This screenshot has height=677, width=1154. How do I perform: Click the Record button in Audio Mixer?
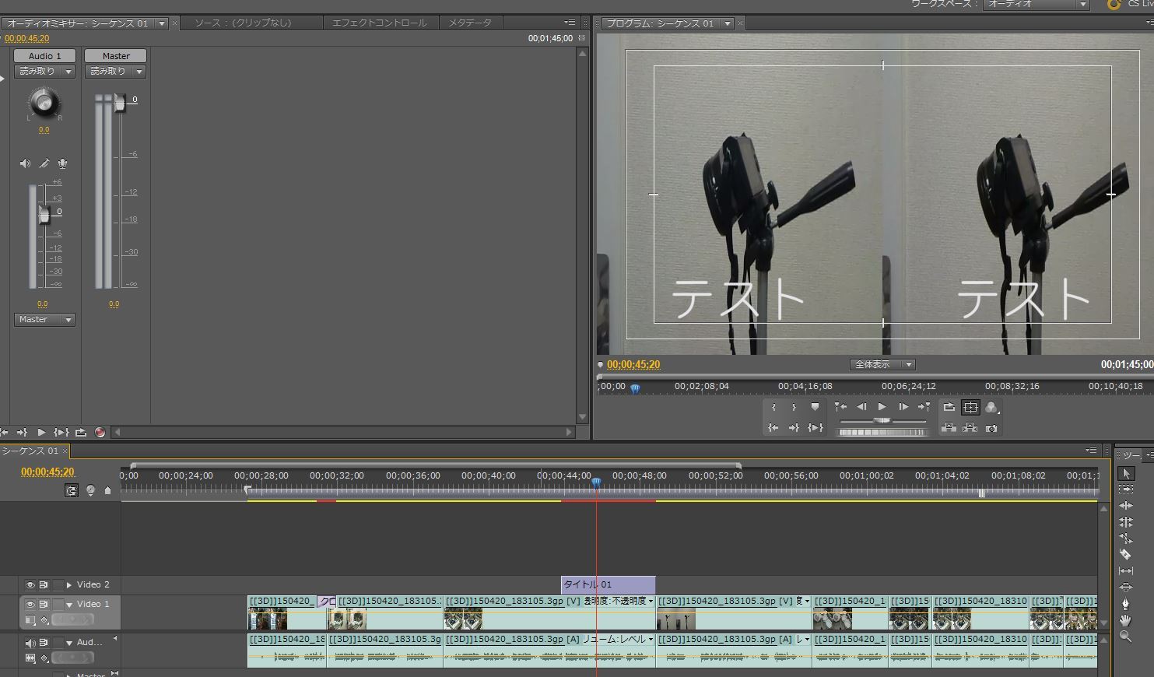tap(100, 432)
